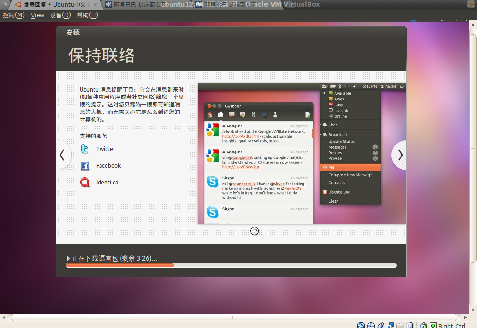Click the Gwibber attachments paperclip icon
Image resolution: width=477 pixels, height=328 pixels.
click(x=253, y=114)
